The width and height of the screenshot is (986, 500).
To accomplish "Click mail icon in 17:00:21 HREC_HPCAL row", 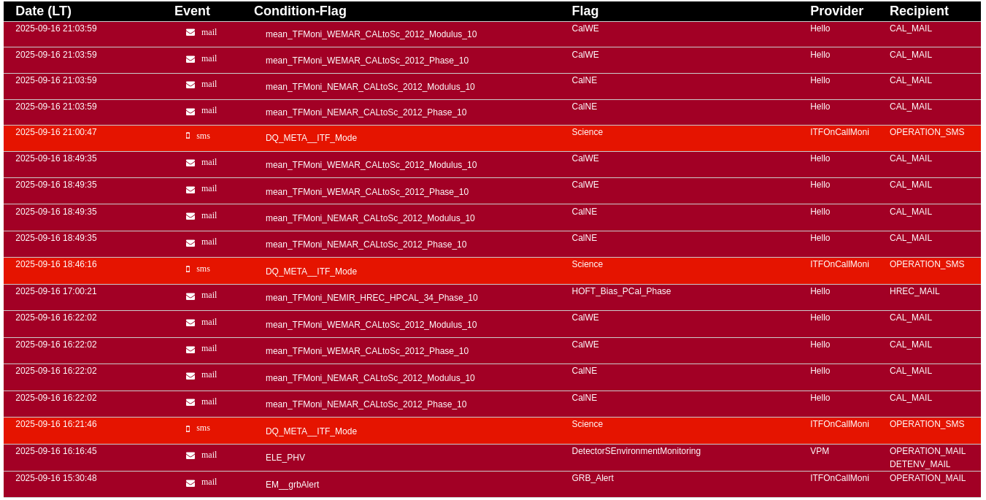I will [190, 296].
